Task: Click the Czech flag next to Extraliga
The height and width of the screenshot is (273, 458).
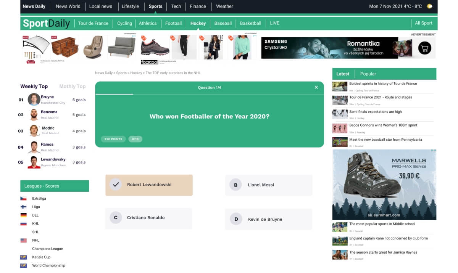Action: point(24,199)
